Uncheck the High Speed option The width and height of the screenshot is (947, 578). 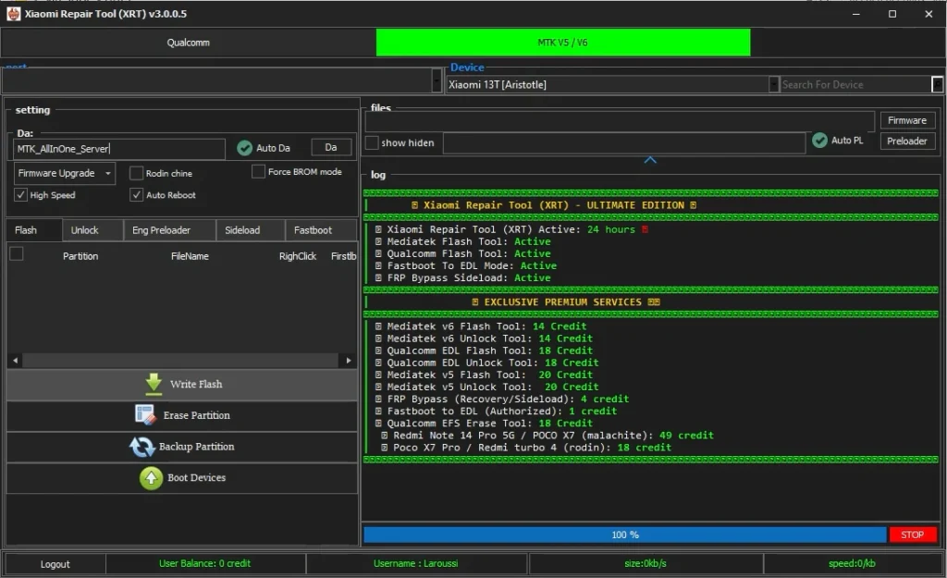tap(21, 195)
